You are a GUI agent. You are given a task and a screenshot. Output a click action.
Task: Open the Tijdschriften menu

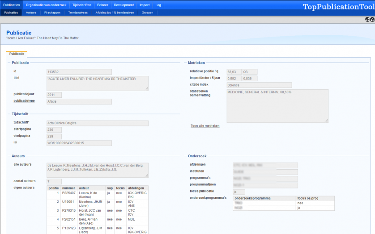[x=82, y=5]
